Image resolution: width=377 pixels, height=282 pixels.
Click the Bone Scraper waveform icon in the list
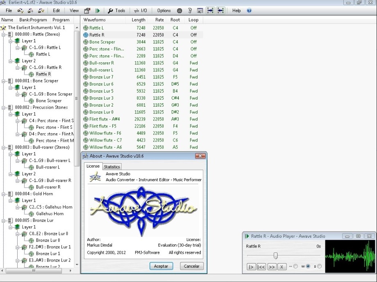pos(86,42)
